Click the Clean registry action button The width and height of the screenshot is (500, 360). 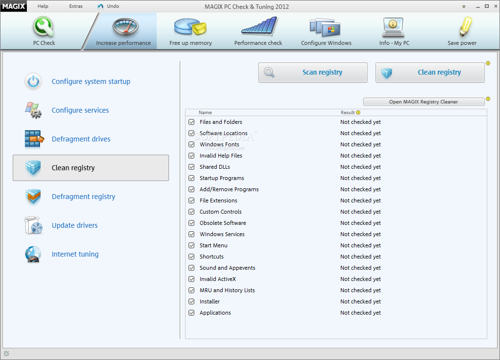click(x=430, y=72)
